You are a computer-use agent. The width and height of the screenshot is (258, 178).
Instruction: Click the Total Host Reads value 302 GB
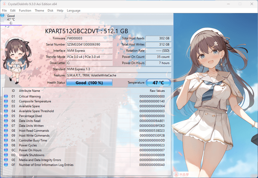pyautogui.click(x=158, y=38)
